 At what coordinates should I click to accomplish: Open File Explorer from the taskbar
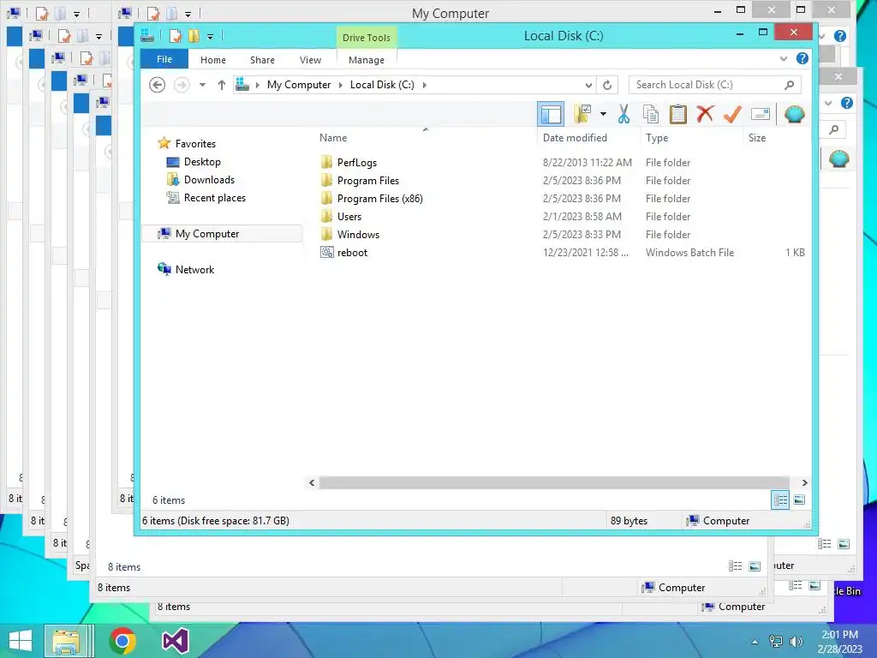pos(66,641)
